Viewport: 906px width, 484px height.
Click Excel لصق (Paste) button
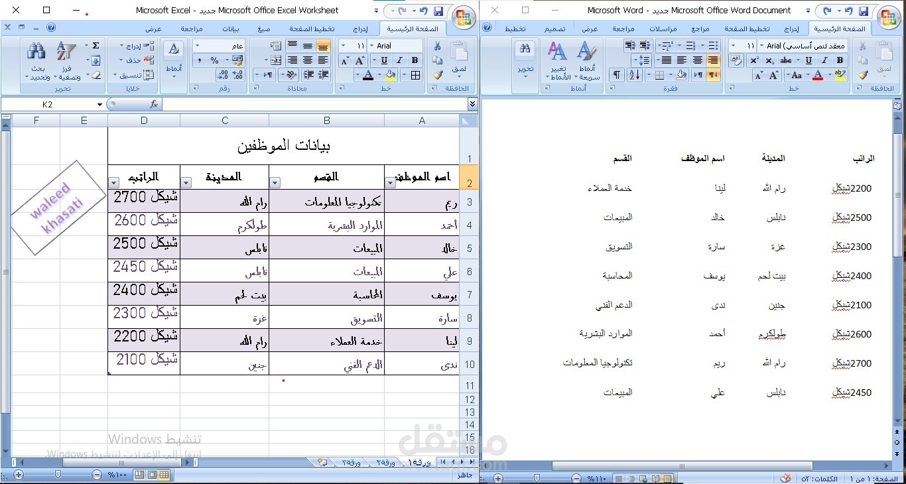pos(459,60)
